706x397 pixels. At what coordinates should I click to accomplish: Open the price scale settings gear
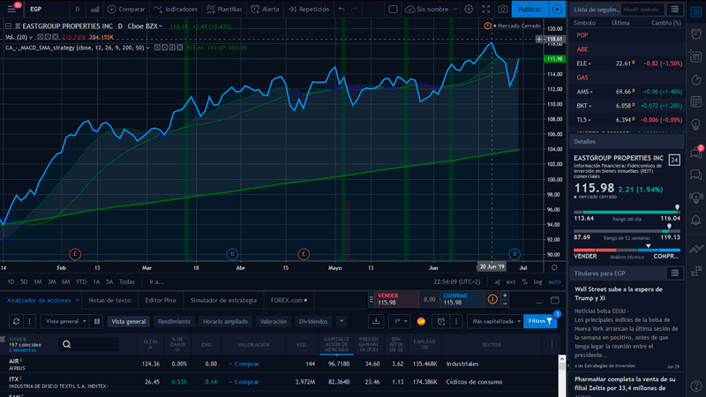554,267
